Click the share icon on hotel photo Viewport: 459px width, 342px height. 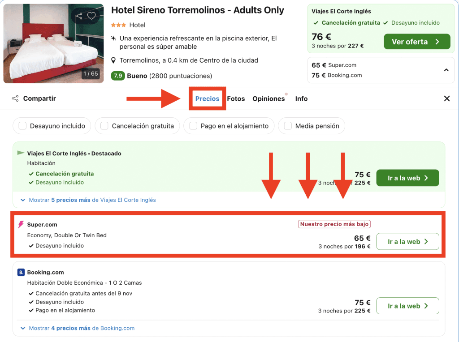click(79, 16)
